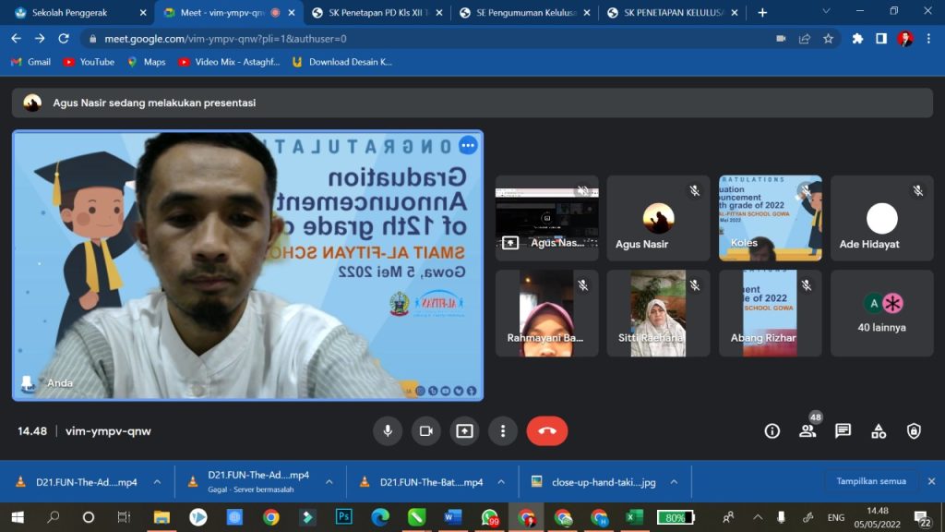Click Tampilkan semua downloads button
Screen dimensions: 945x532
(870, 481)
